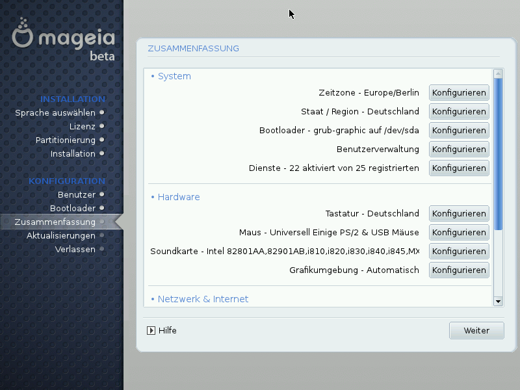Click the Bootloader - grub-graphic label text
Viewport: 520px width, 390px height.
(x=339, y=131)
